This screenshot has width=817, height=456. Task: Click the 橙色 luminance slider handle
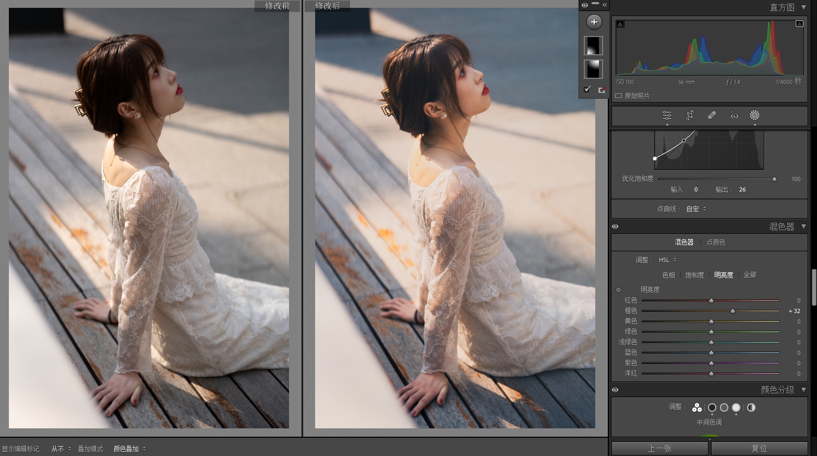732,311
